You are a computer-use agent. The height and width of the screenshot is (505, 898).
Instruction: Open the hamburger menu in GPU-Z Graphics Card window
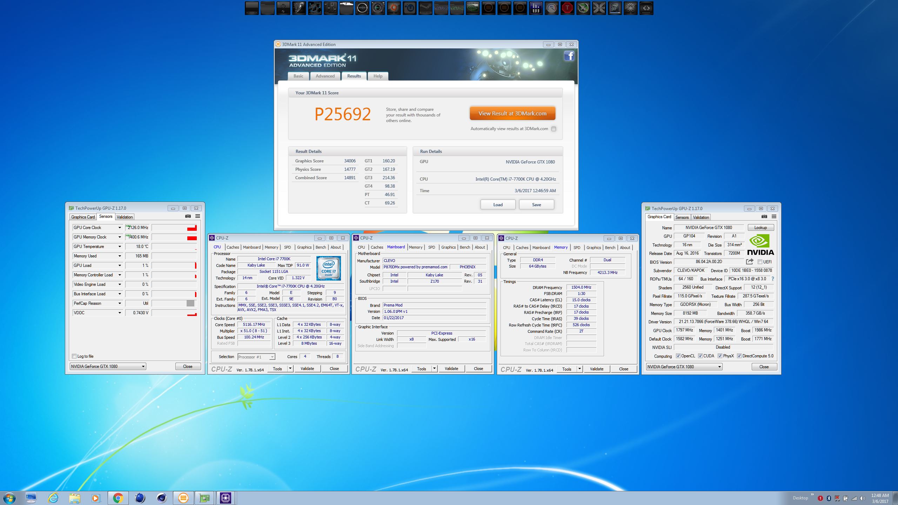(774, 217)
